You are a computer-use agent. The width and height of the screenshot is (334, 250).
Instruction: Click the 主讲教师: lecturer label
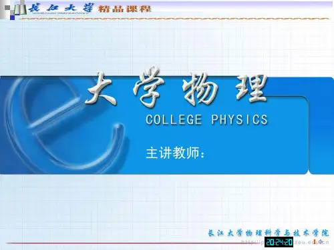175,153
